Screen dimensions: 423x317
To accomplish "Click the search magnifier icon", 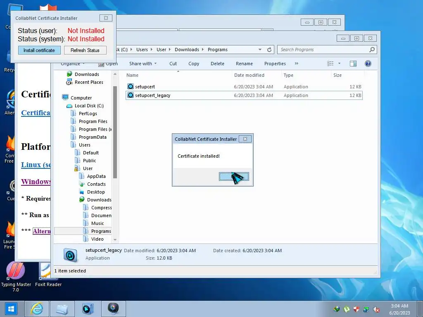I will (x=372, y=50).
